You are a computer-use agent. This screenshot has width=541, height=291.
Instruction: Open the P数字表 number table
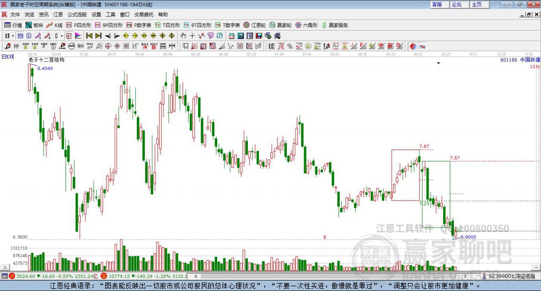click(x=139, y=25)
